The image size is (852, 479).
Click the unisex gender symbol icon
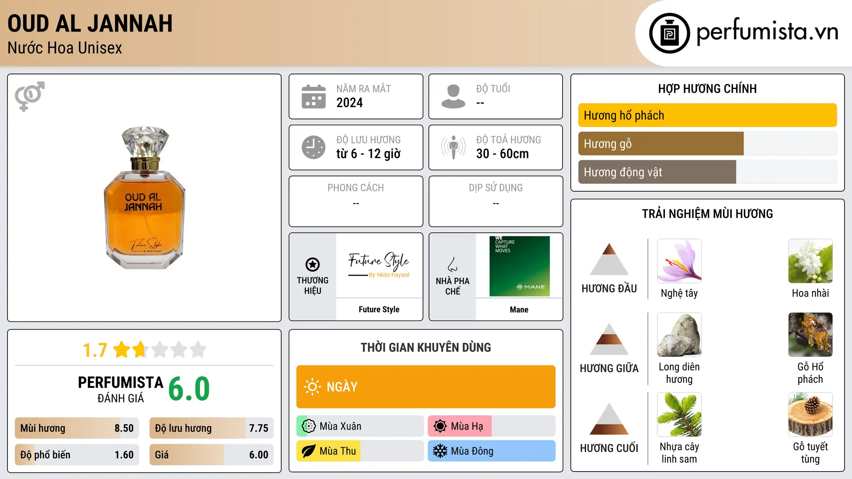tap(30, 96)
